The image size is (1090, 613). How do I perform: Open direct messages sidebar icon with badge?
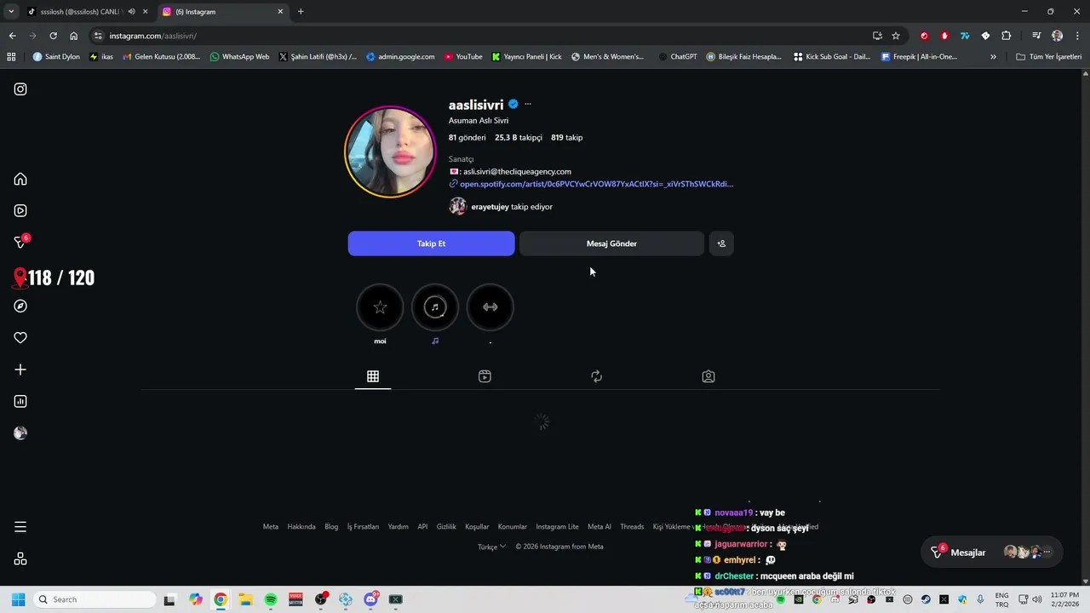tap(21, 242)
